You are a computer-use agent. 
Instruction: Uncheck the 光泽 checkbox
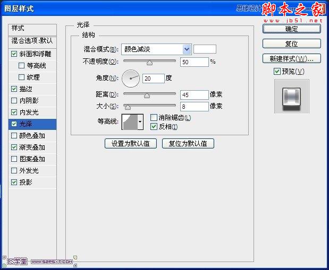14,124
